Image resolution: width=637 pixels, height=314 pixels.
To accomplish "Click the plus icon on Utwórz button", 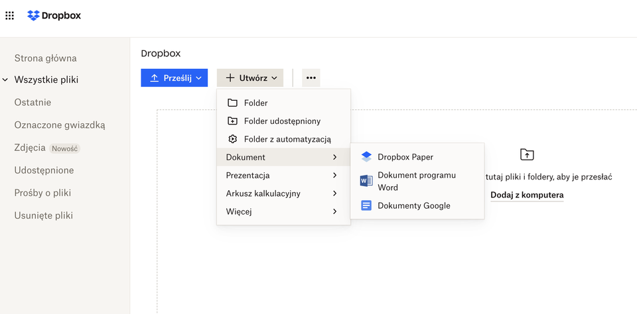I will [230, 78].
